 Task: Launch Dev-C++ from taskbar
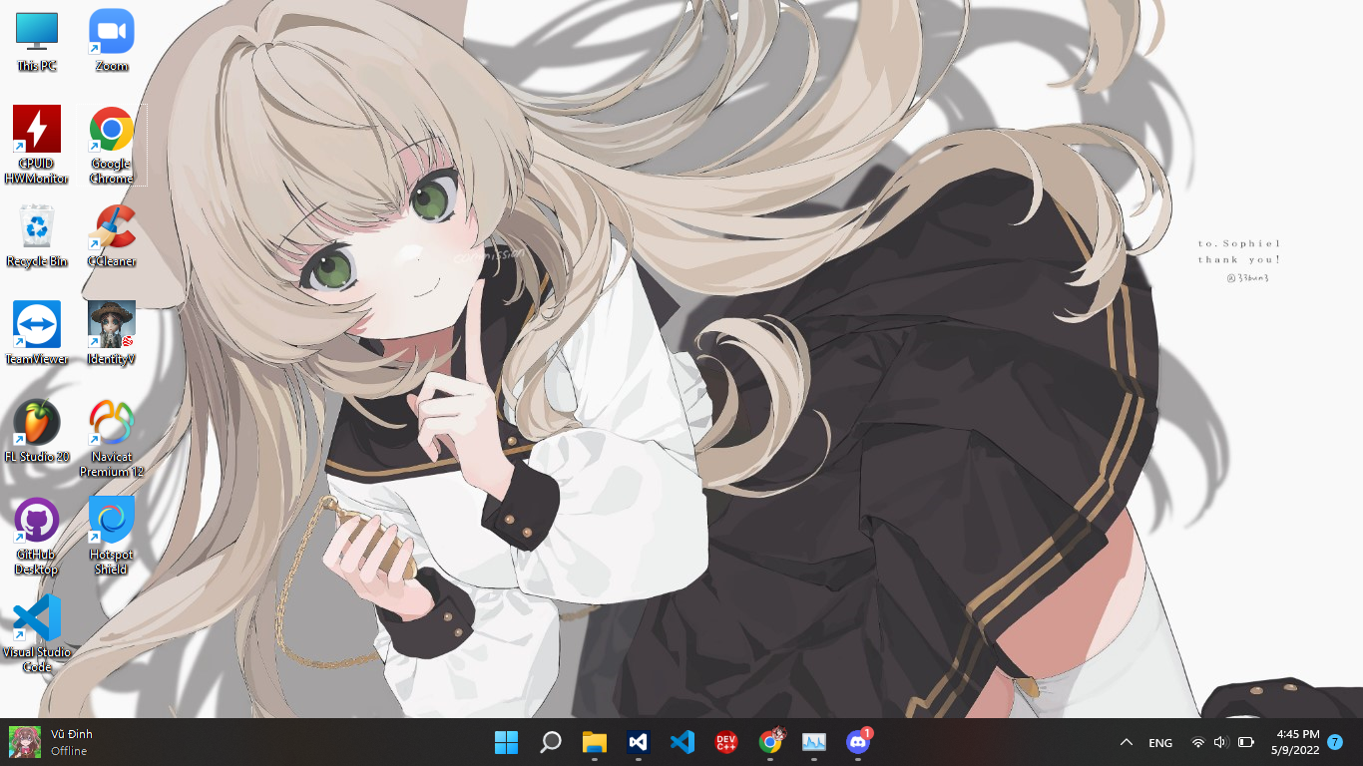(x=726, y=742)
